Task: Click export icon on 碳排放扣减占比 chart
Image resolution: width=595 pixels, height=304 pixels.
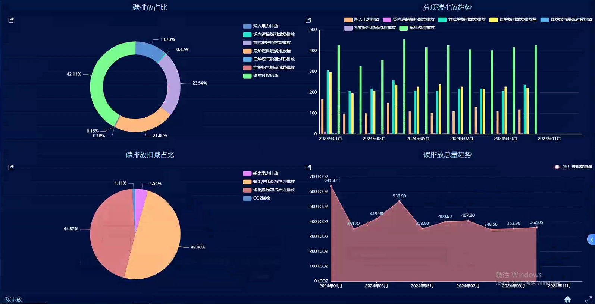Action: [x=11, y=167]
